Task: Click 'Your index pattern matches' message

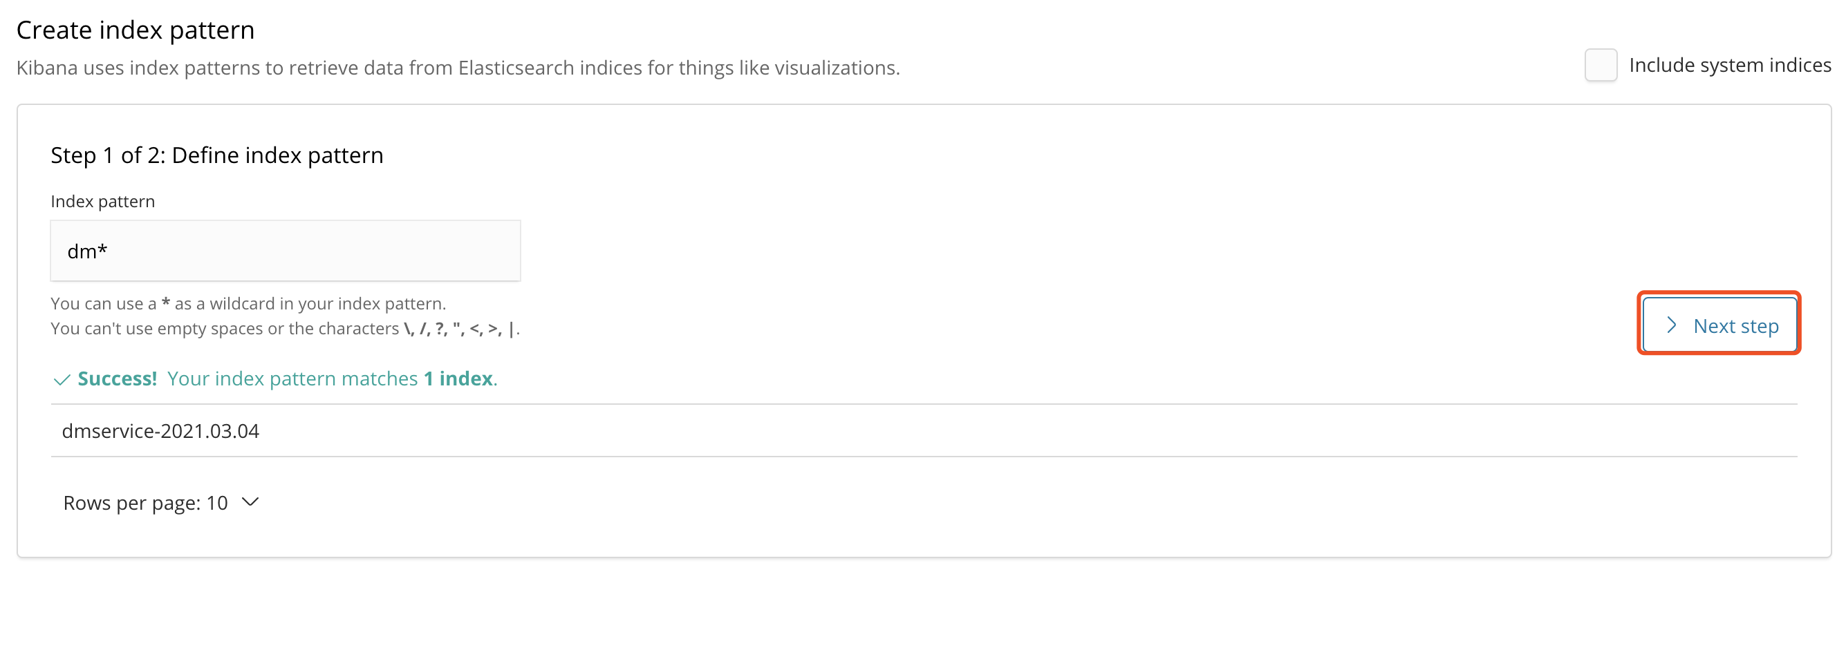Action: point(292,379)
